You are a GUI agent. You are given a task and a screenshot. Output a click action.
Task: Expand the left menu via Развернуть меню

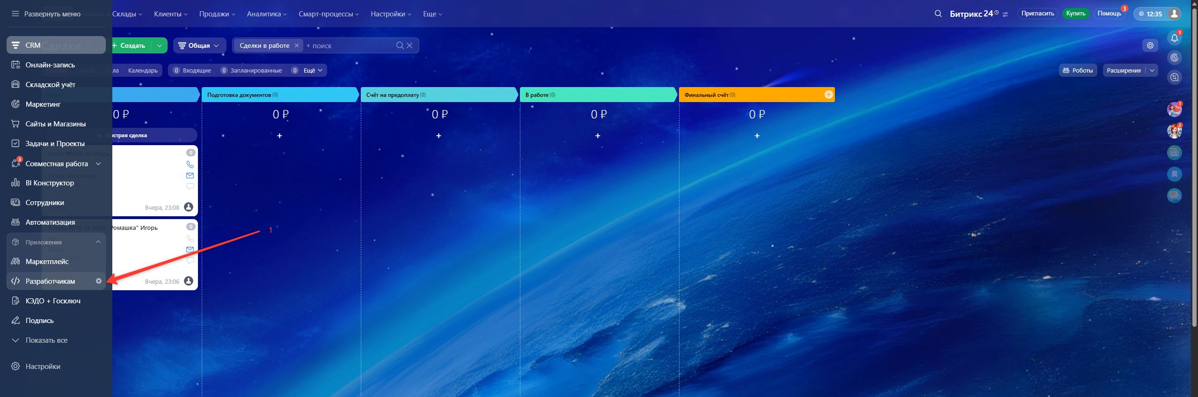46,14
